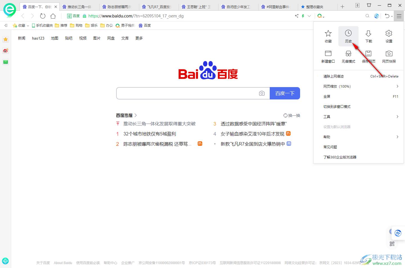Select 了解360企业版浏览器 menu entry
405x268 pixels.
(359, 157)
